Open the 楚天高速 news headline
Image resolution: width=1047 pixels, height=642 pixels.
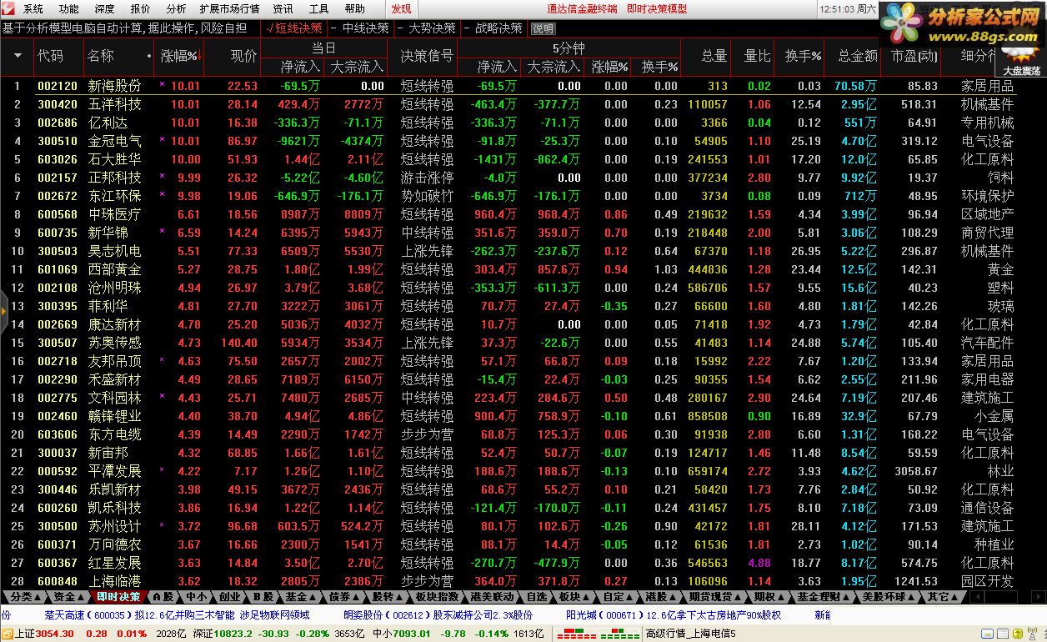pos(177,615)
